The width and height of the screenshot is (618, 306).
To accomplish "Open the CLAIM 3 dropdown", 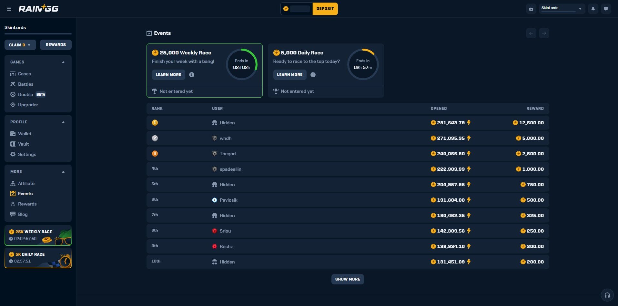I will pyautogui.click(x=20, y=45).
